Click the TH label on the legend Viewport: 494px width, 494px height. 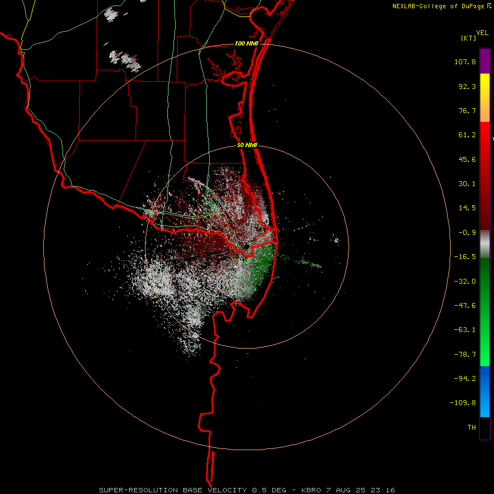pos(471,428)
